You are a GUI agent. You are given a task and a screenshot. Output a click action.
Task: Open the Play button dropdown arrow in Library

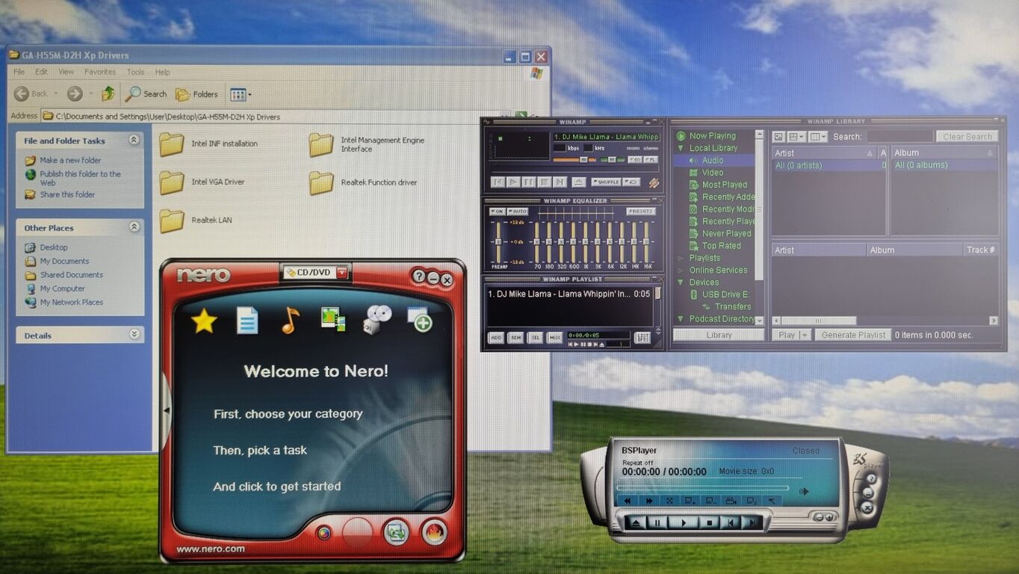point(805,335)
